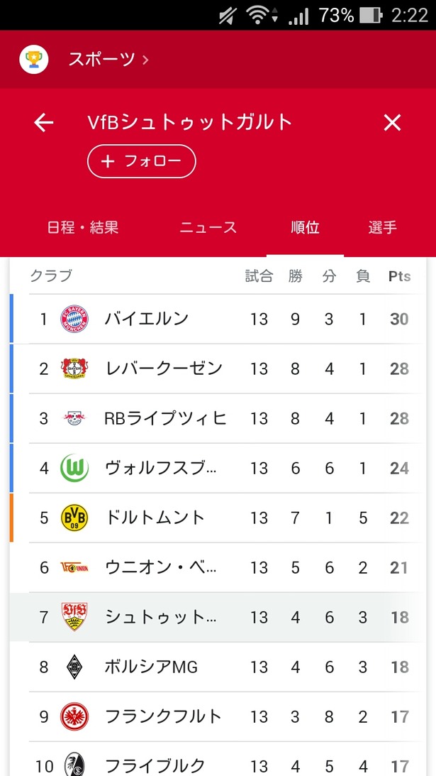Screen dimensions: 436x776
Task: Click the RB Leipzig club logo
Action: [x=74, y=419]
